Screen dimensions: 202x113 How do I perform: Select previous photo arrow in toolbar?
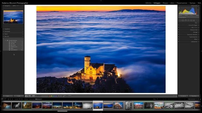59,96
